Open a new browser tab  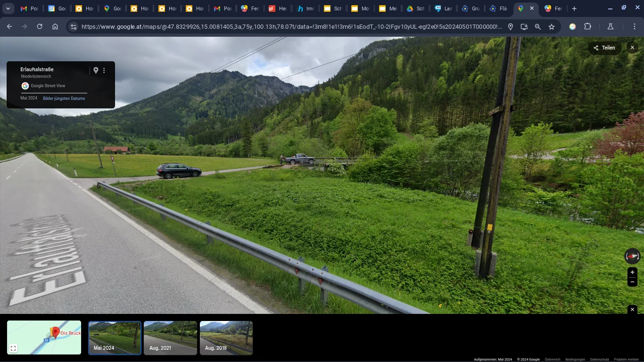click(574, 8)
